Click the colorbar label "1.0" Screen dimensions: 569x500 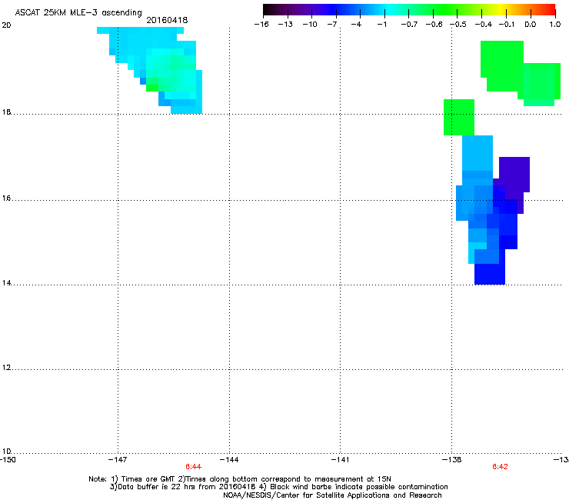click(555, 25)
